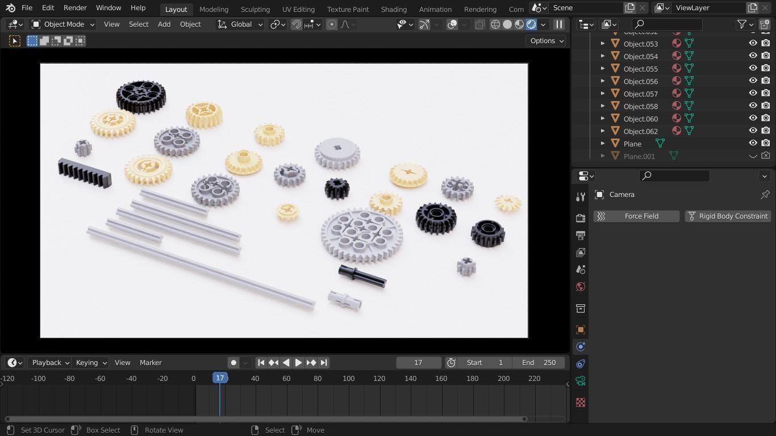
Task: Open the World properties tab
Action: click(580, 287)
